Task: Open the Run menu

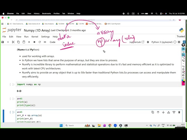Action: tap(26, 36)
